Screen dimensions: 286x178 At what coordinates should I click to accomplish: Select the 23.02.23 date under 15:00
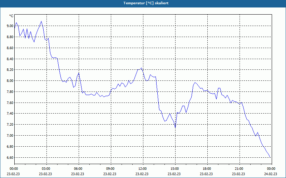pos(174,174)
